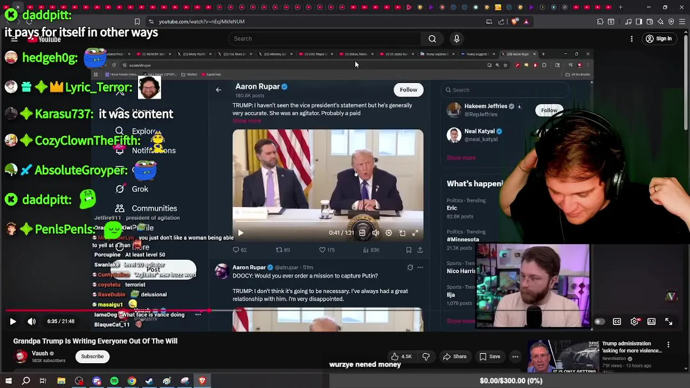Sign in to YouTube

click(x=659, y=39)
